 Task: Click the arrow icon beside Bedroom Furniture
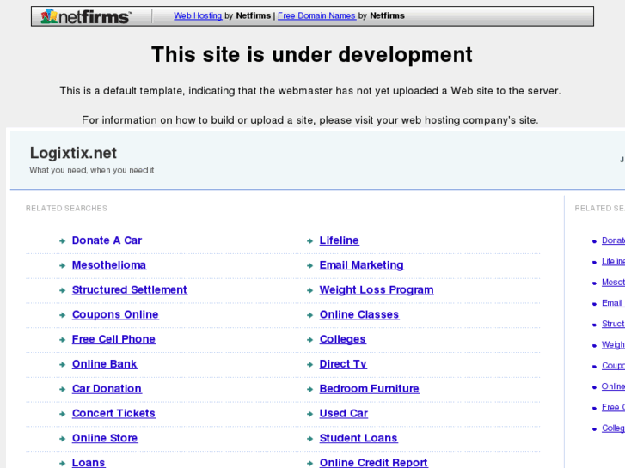309,389
